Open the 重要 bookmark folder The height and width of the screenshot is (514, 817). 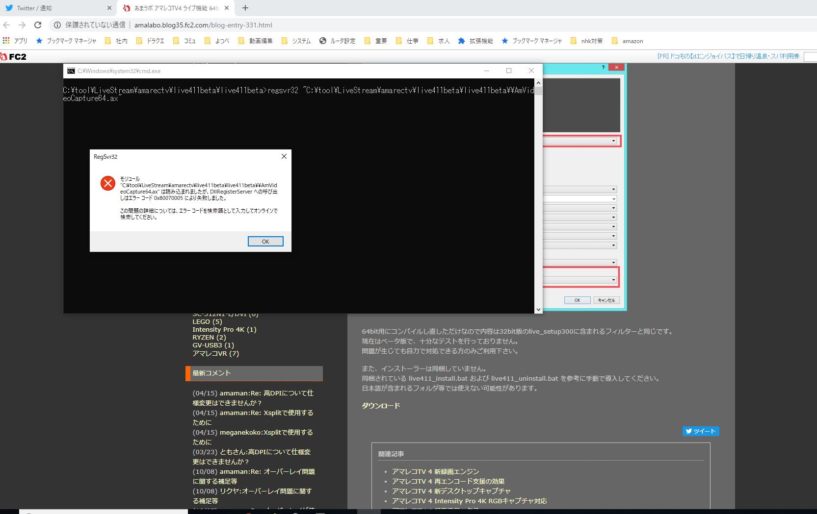pyautogui.click(x=376, y=41)
